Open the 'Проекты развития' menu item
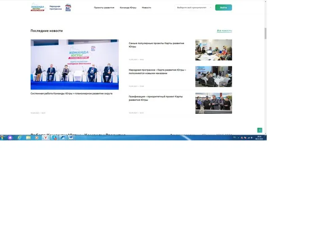This screenshot has height=226, width=320. click(104, 8)
